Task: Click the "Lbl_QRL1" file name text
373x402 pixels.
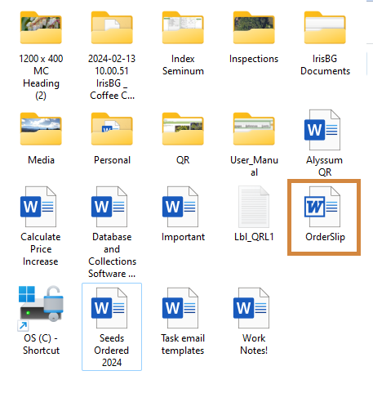Action: pyautogui.click(x=254, y=237)
